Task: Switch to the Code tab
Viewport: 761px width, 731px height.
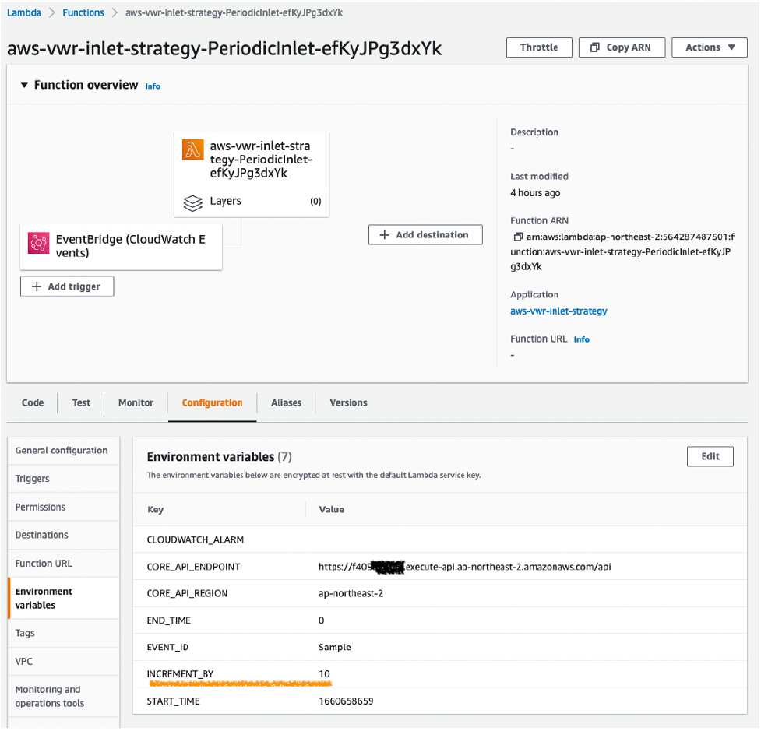Action: (33, 403)
